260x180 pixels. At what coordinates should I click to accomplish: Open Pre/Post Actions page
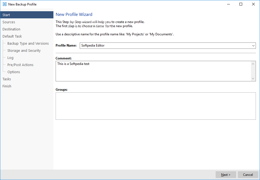(20, 65)
